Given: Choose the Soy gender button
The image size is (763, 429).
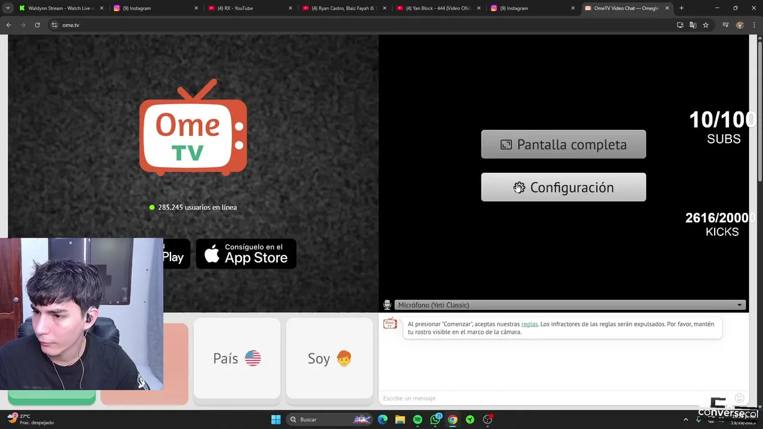Looking at the screenshot, I should coord(330,358).
